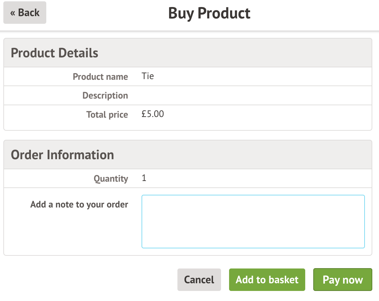Click the double chevron on Back button
379x301 pixels.
[x=13, y=13]
